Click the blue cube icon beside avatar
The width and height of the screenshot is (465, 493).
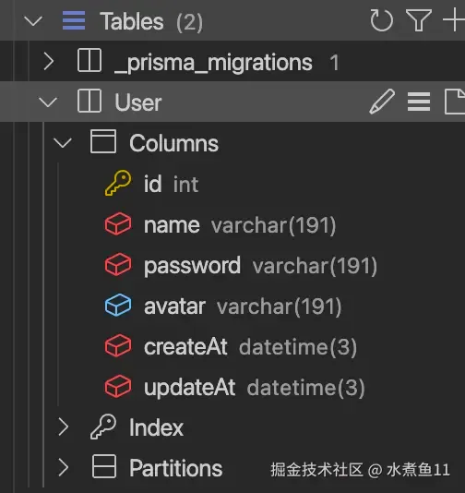pyautogui.click(x=118, y=305)
